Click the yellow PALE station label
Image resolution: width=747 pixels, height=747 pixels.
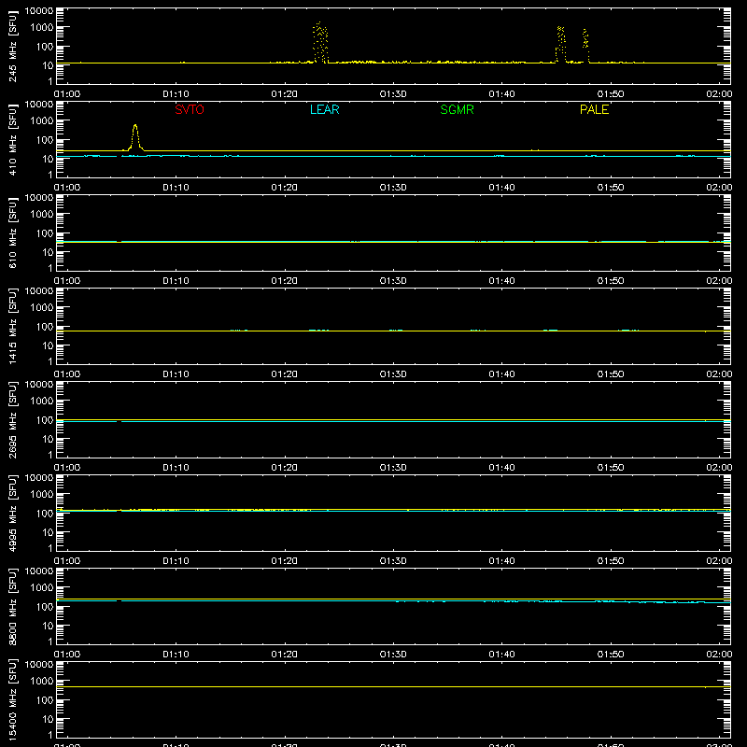[594, 109]
